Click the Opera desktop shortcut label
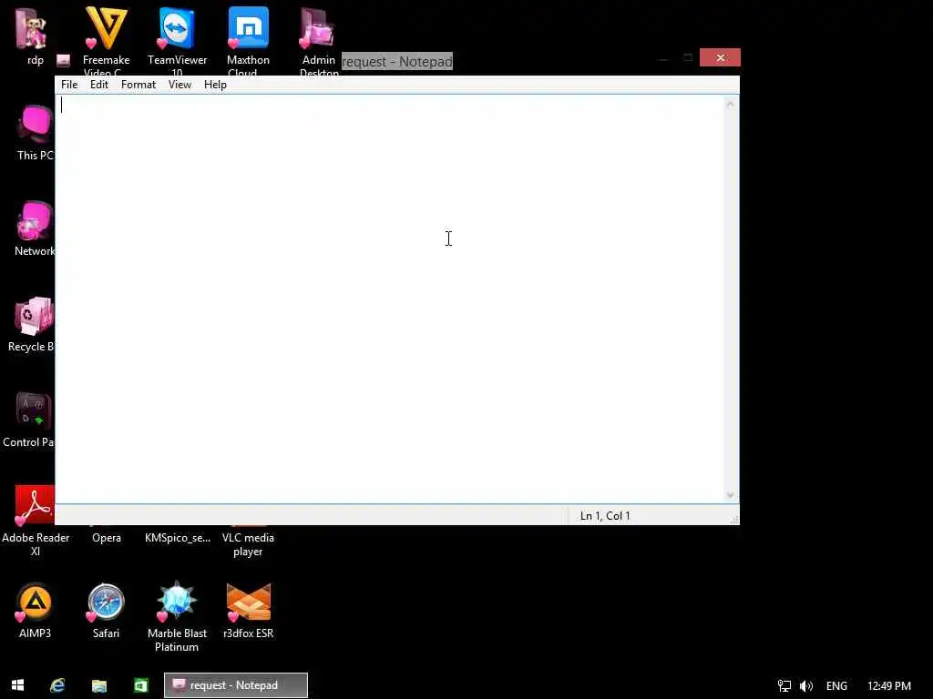The height and width of the screenshot is (699, 933). [x=107, y=537]
